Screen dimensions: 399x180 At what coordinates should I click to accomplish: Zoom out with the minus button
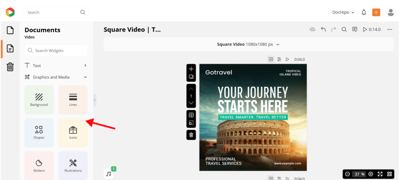[347, 174]
